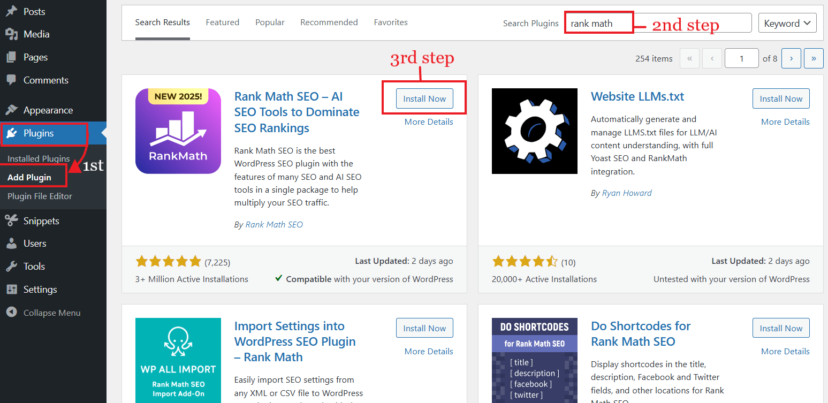Image resolution: width=828 pixels, height=403 pixels.
Task: Click the Appearance paintbrush icon
Action: point(11,110)
